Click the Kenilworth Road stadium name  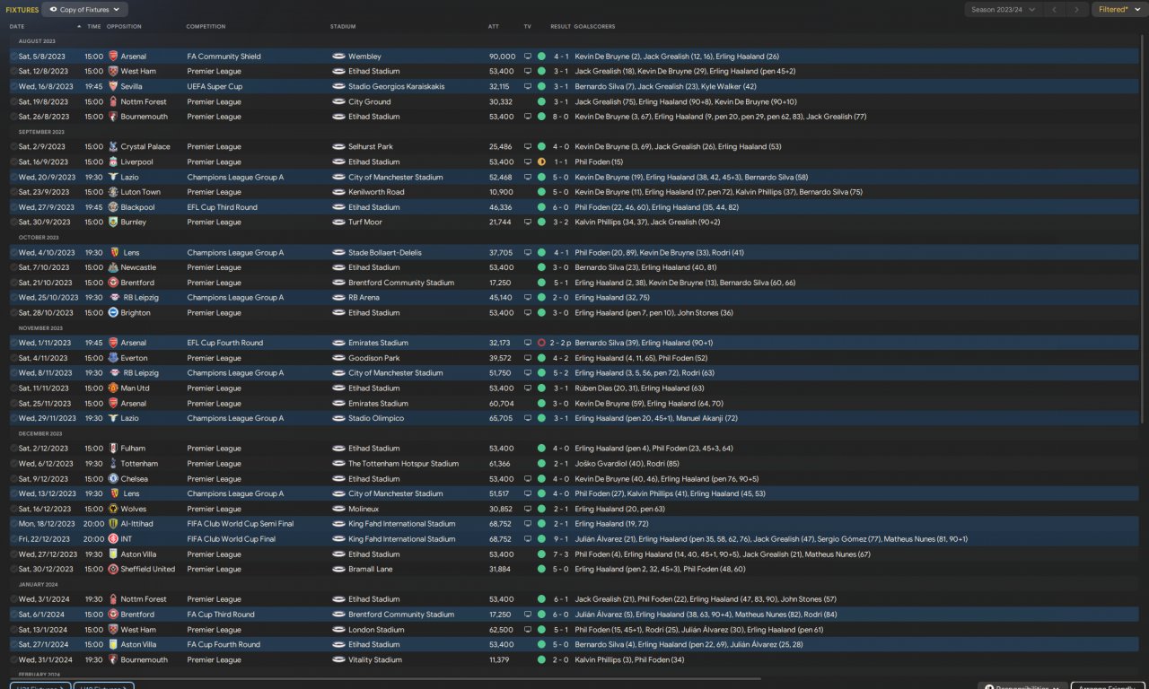tap(376, 192)
